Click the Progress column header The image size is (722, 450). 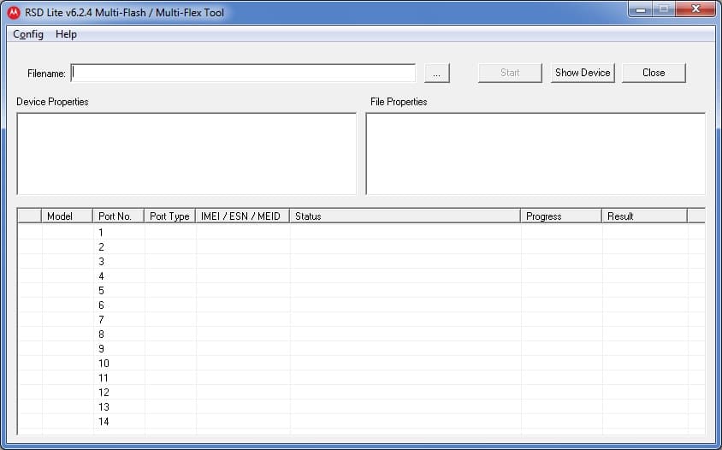(x=561, y=216)
